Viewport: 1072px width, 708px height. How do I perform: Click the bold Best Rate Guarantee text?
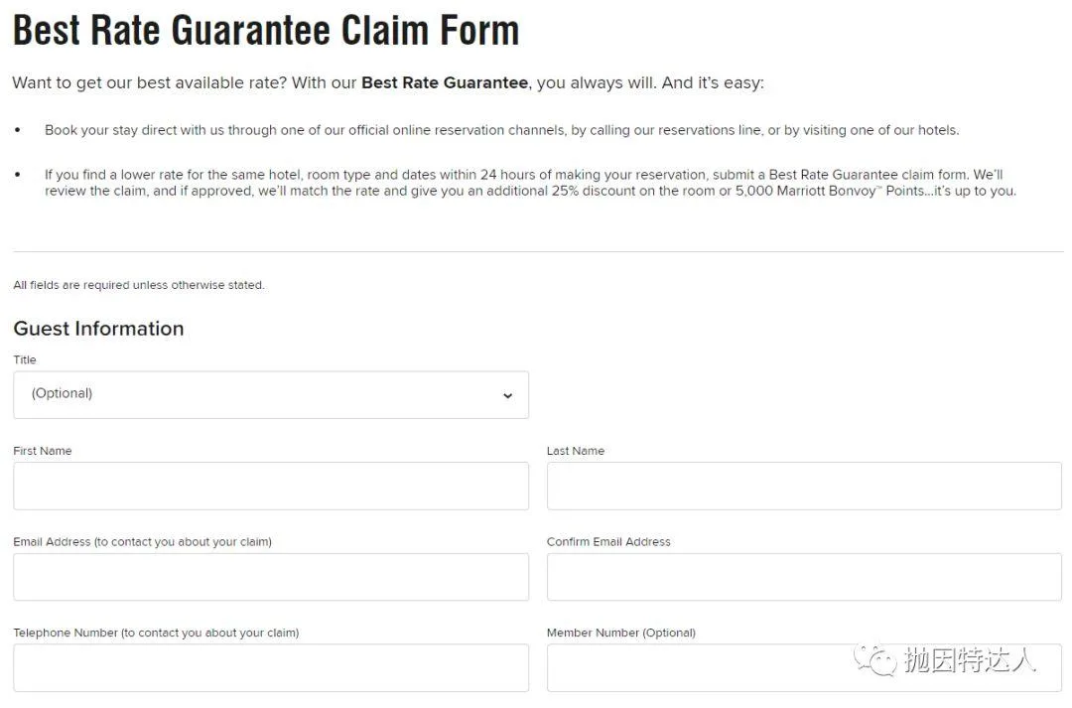point(444,83)
